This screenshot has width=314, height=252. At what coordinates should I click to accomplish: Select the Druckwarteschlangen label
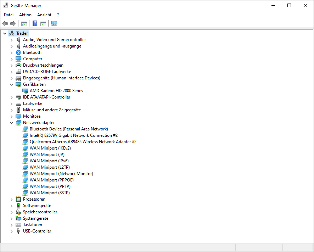point(43,65)
